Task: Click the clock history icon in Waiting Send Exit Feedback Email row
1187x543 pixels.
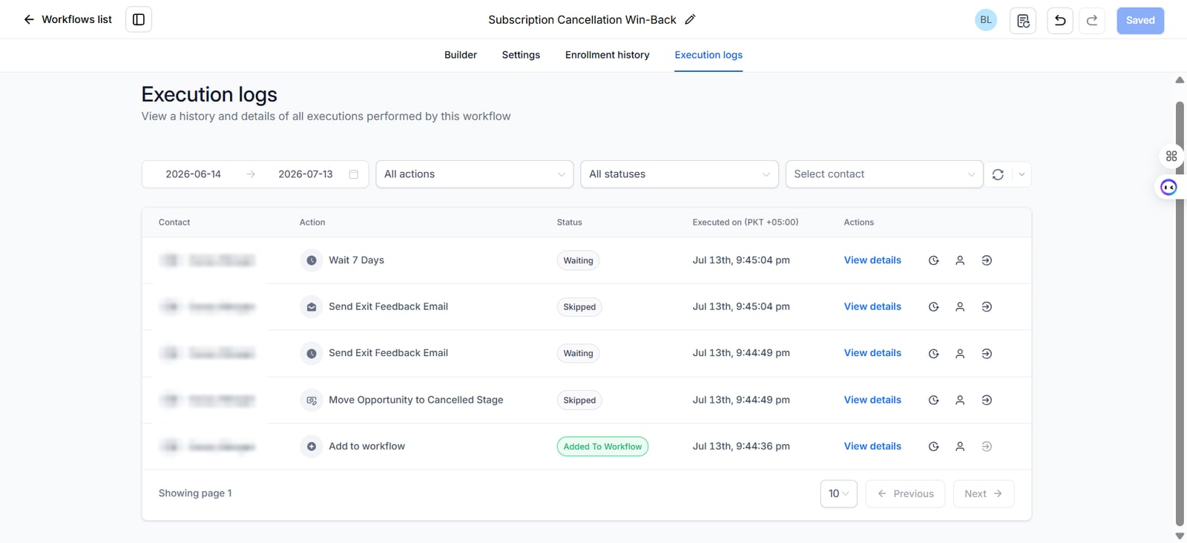Action: tap(934, 353)
